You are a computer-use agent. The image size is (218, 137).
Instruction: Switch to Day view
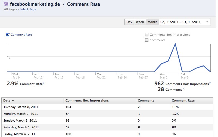[129, 22]
